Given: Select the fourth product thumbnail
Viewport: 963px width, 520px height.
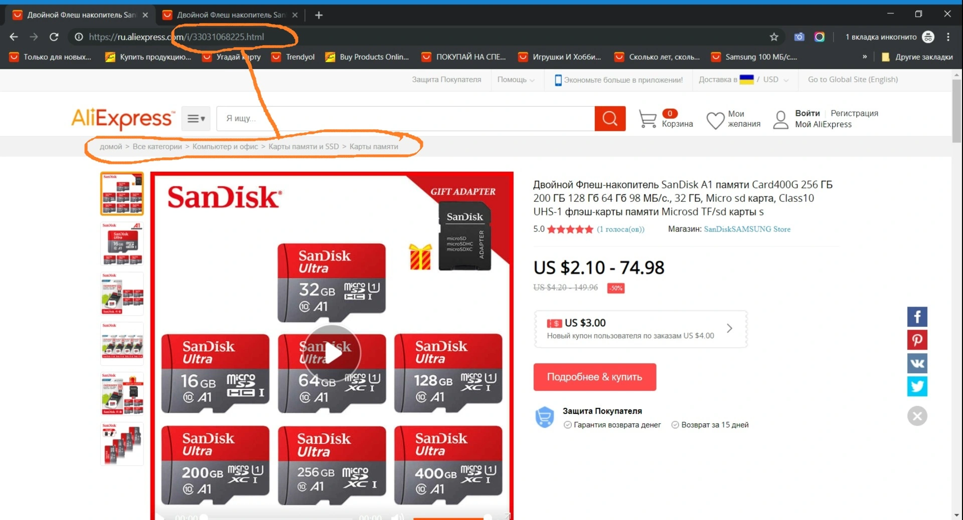Looking at the screenshot, I should [122, 344].
